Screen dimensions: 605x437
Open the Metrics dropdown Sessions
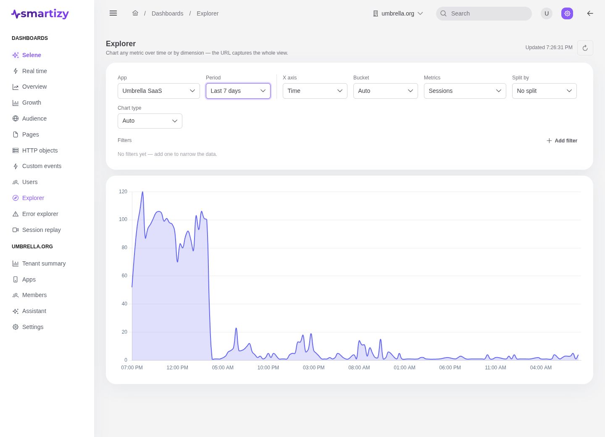tap(465, 91)
